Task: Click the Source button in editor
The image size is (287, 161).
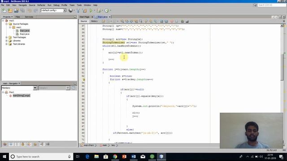Action: coord(84,21)
